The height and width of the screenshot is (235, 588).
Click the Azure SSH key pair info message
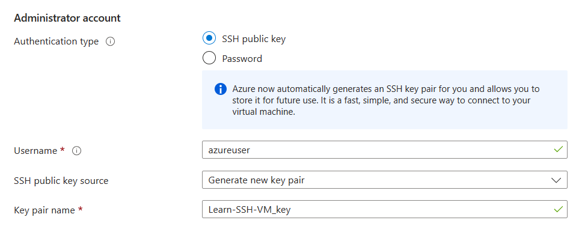[386, 100]
